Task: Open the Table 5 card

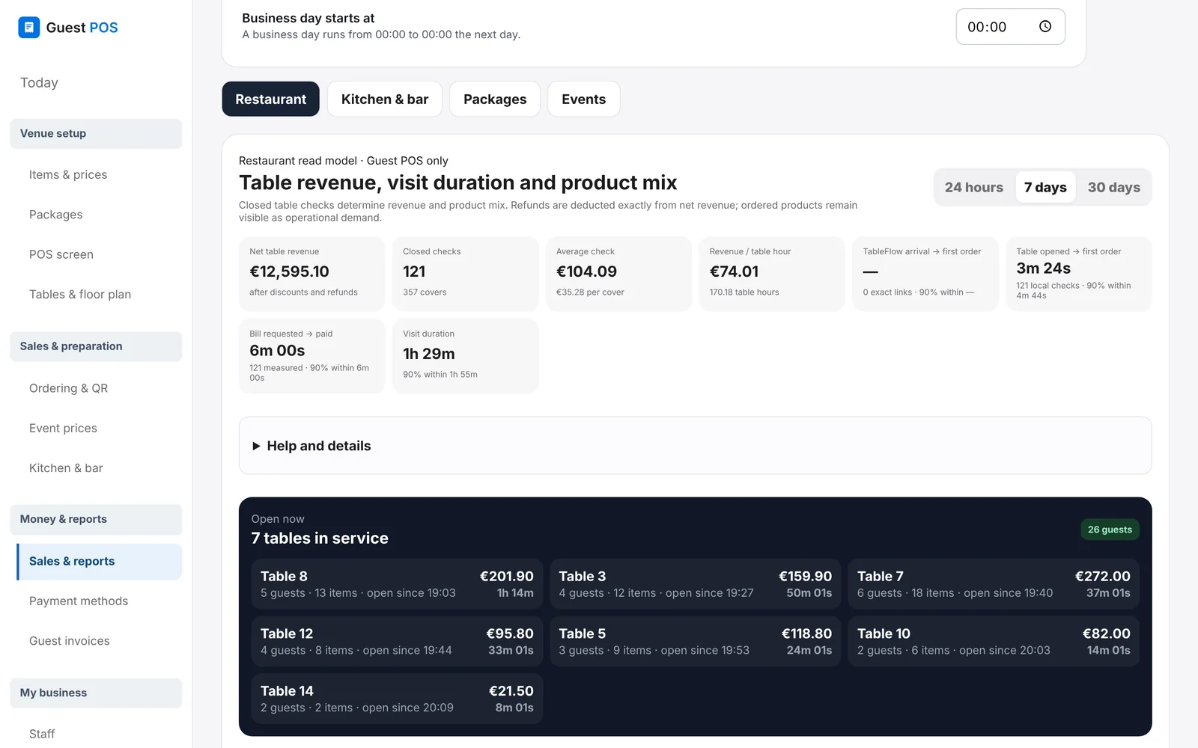Action: coord(696,642)
